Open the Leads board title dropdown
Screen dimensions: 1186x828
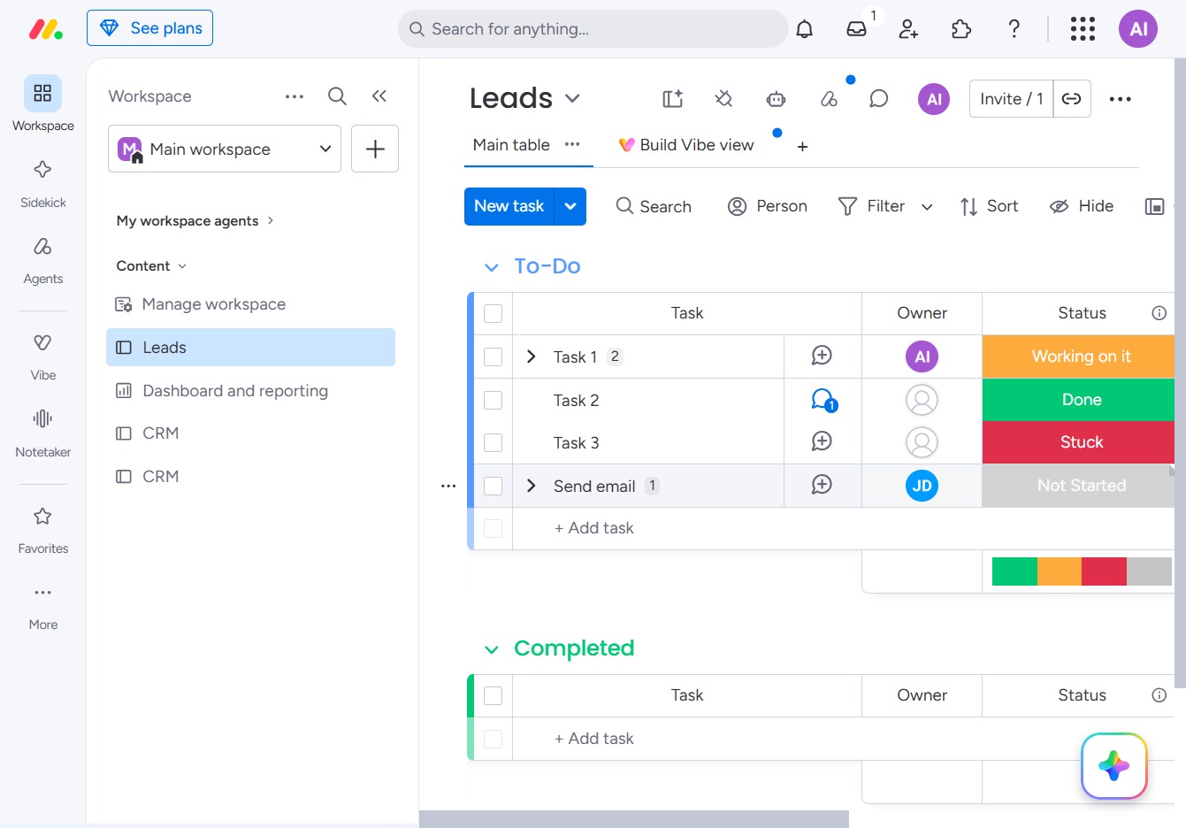click(572, 98)
